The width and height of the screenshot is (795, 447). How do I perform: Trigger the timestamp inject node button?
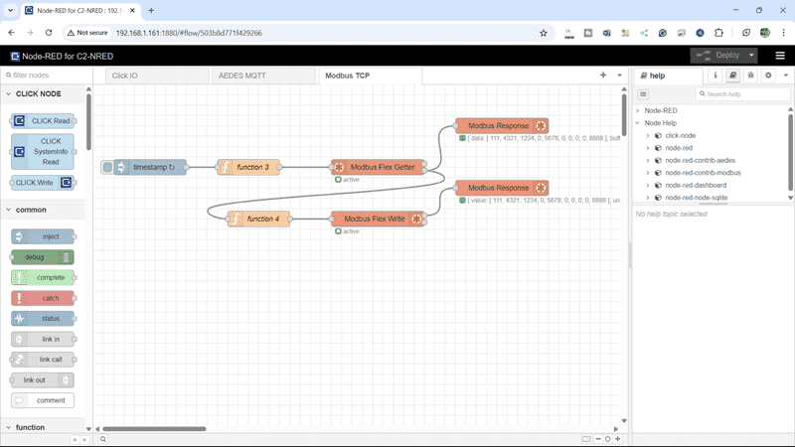click(x=107, y=167)
